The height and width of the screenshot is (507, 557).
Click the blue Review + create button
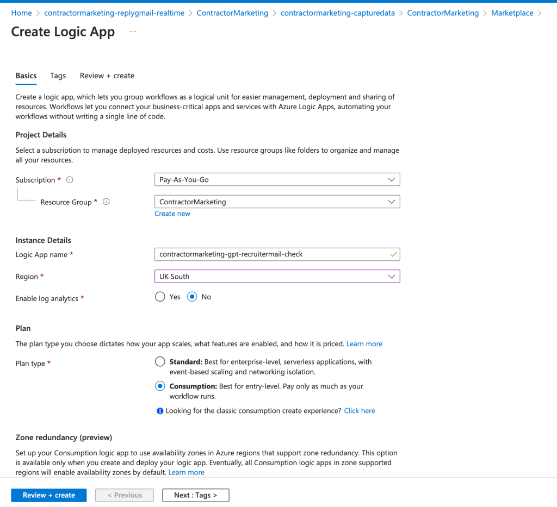point(48,495)
